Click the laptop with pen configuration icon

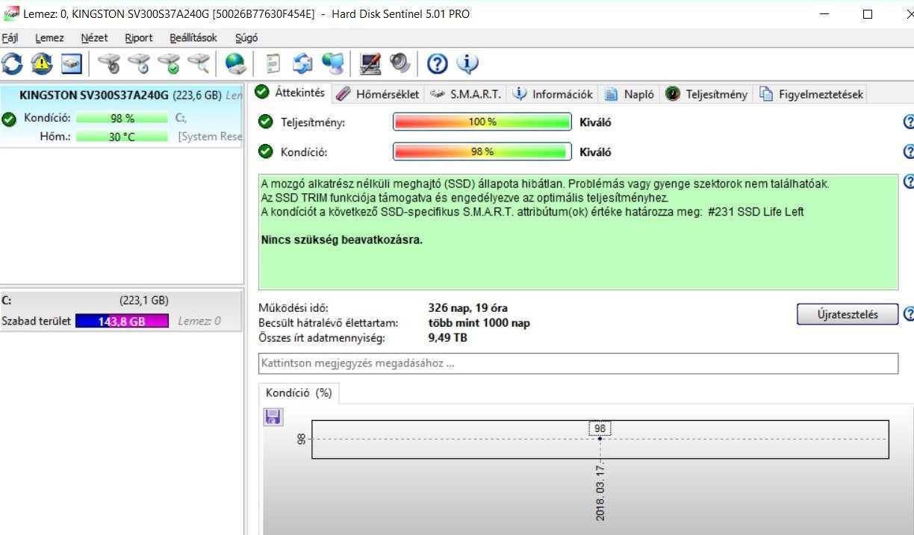click(370, 63)
